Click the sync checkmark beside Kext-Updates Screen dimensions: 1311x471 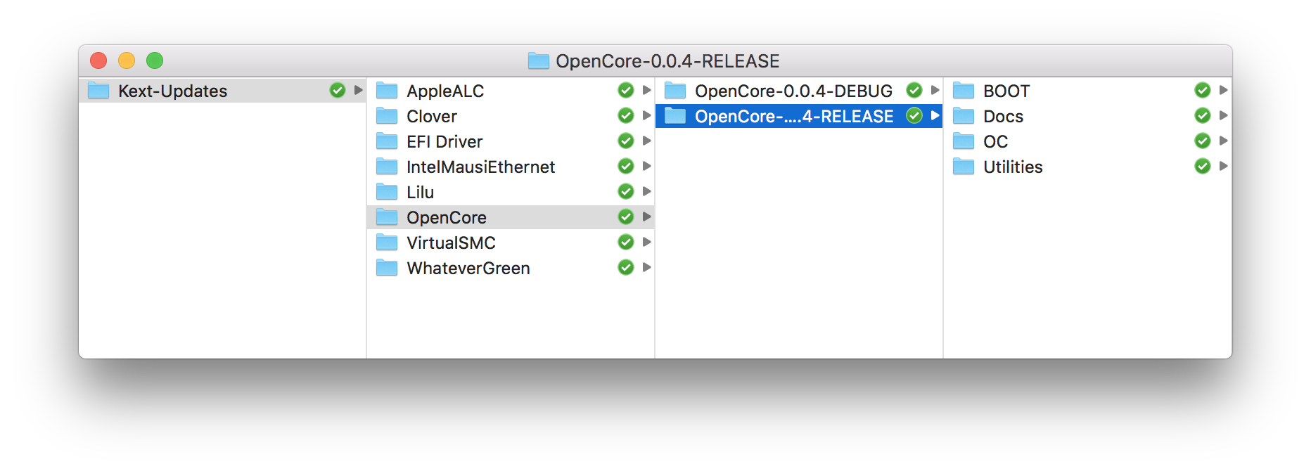click(338, 90)
